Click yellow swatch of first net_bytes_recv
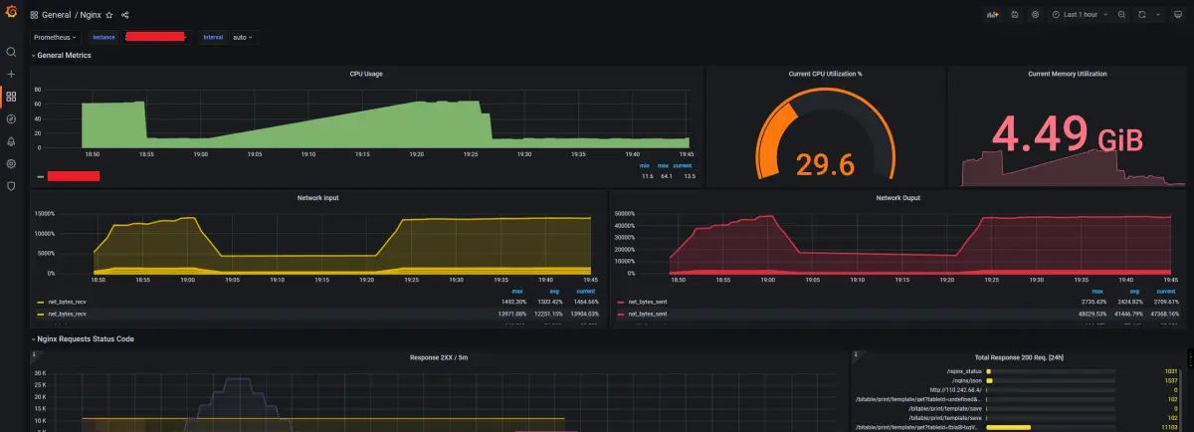The image size is (1194, 432). click(x=41, y=302)
